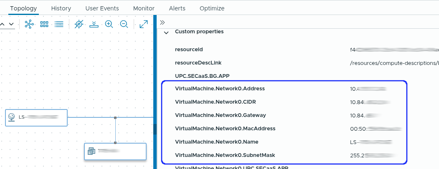Switch to the Monitor tab
This screenshot has height=169, width=439.
click(x=144, y=8)
